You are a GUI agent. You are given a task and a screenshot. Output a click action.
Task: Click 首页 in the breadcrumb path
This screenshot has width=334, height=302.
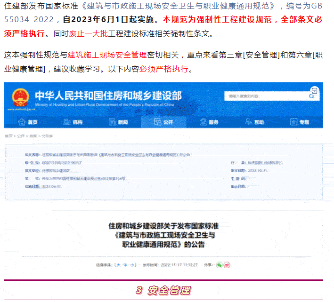(x=8, y=136)
